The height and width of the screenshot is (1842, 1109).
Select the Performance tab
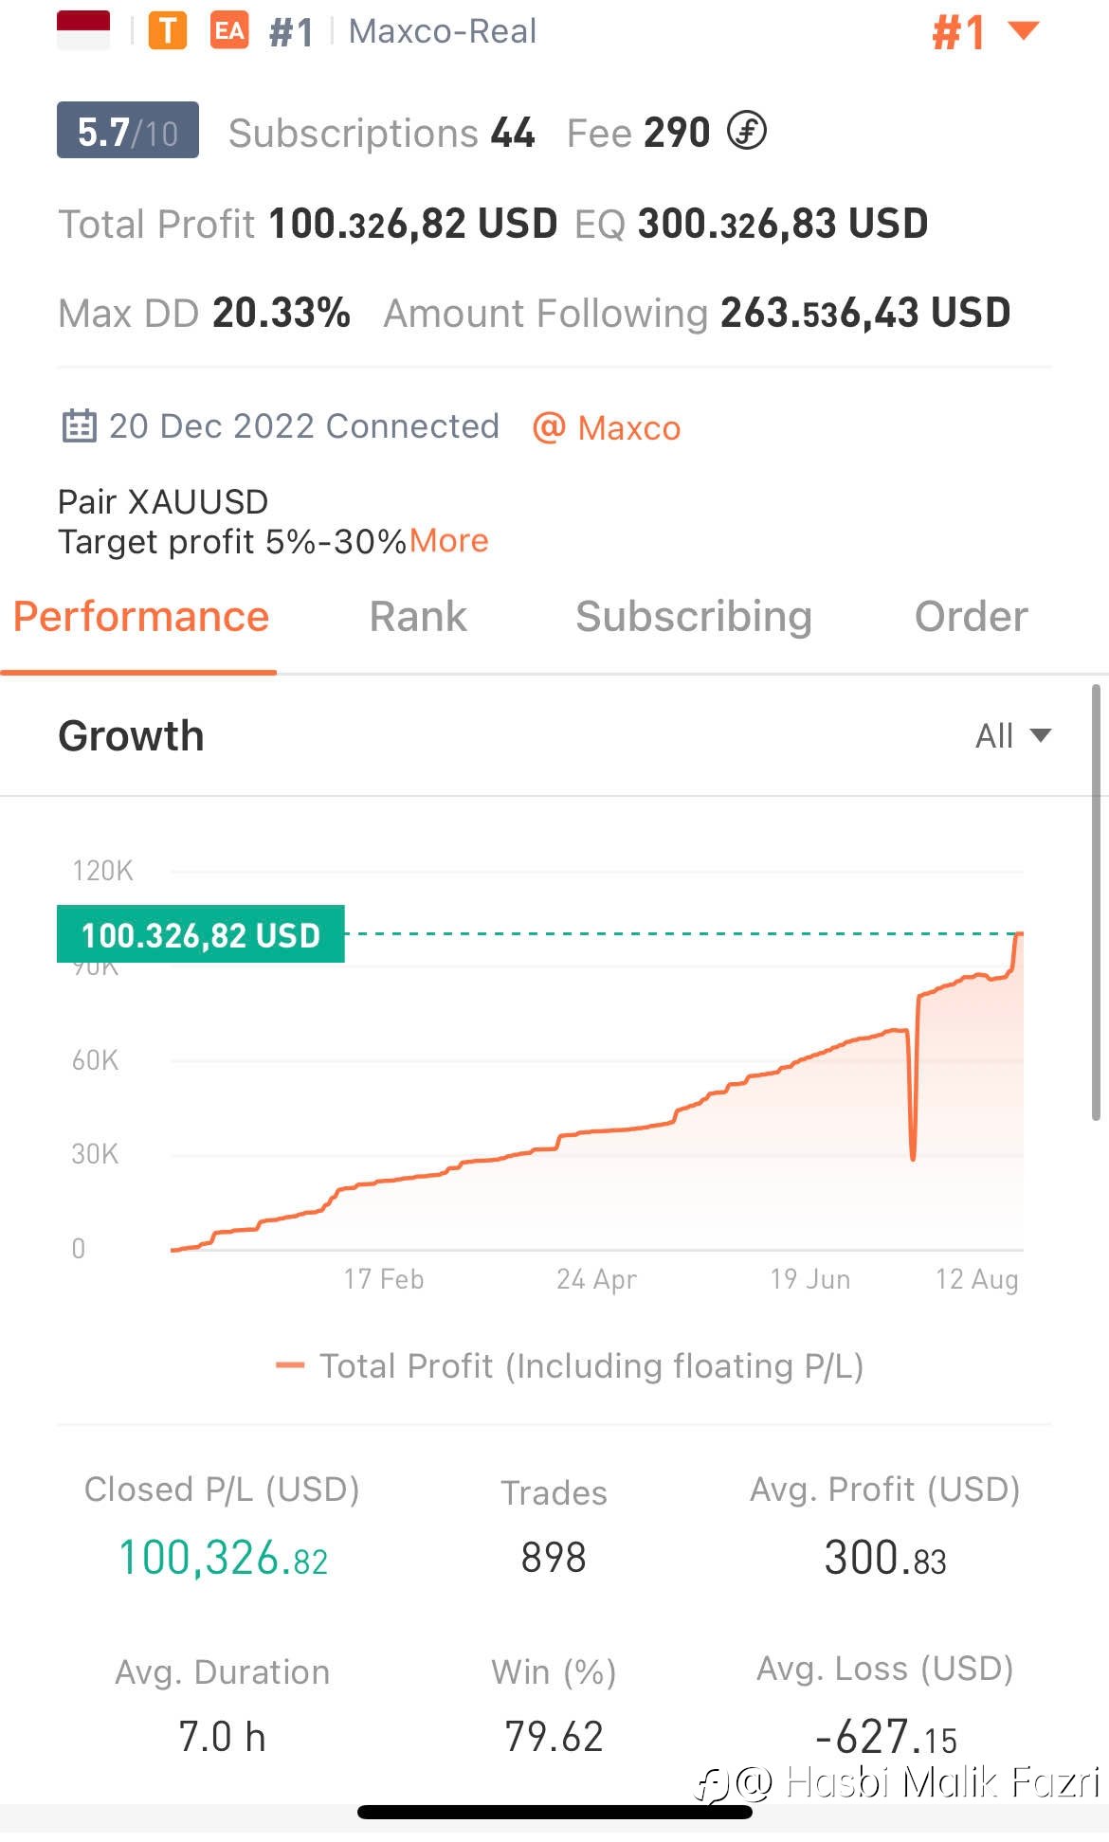click(141, 617)
